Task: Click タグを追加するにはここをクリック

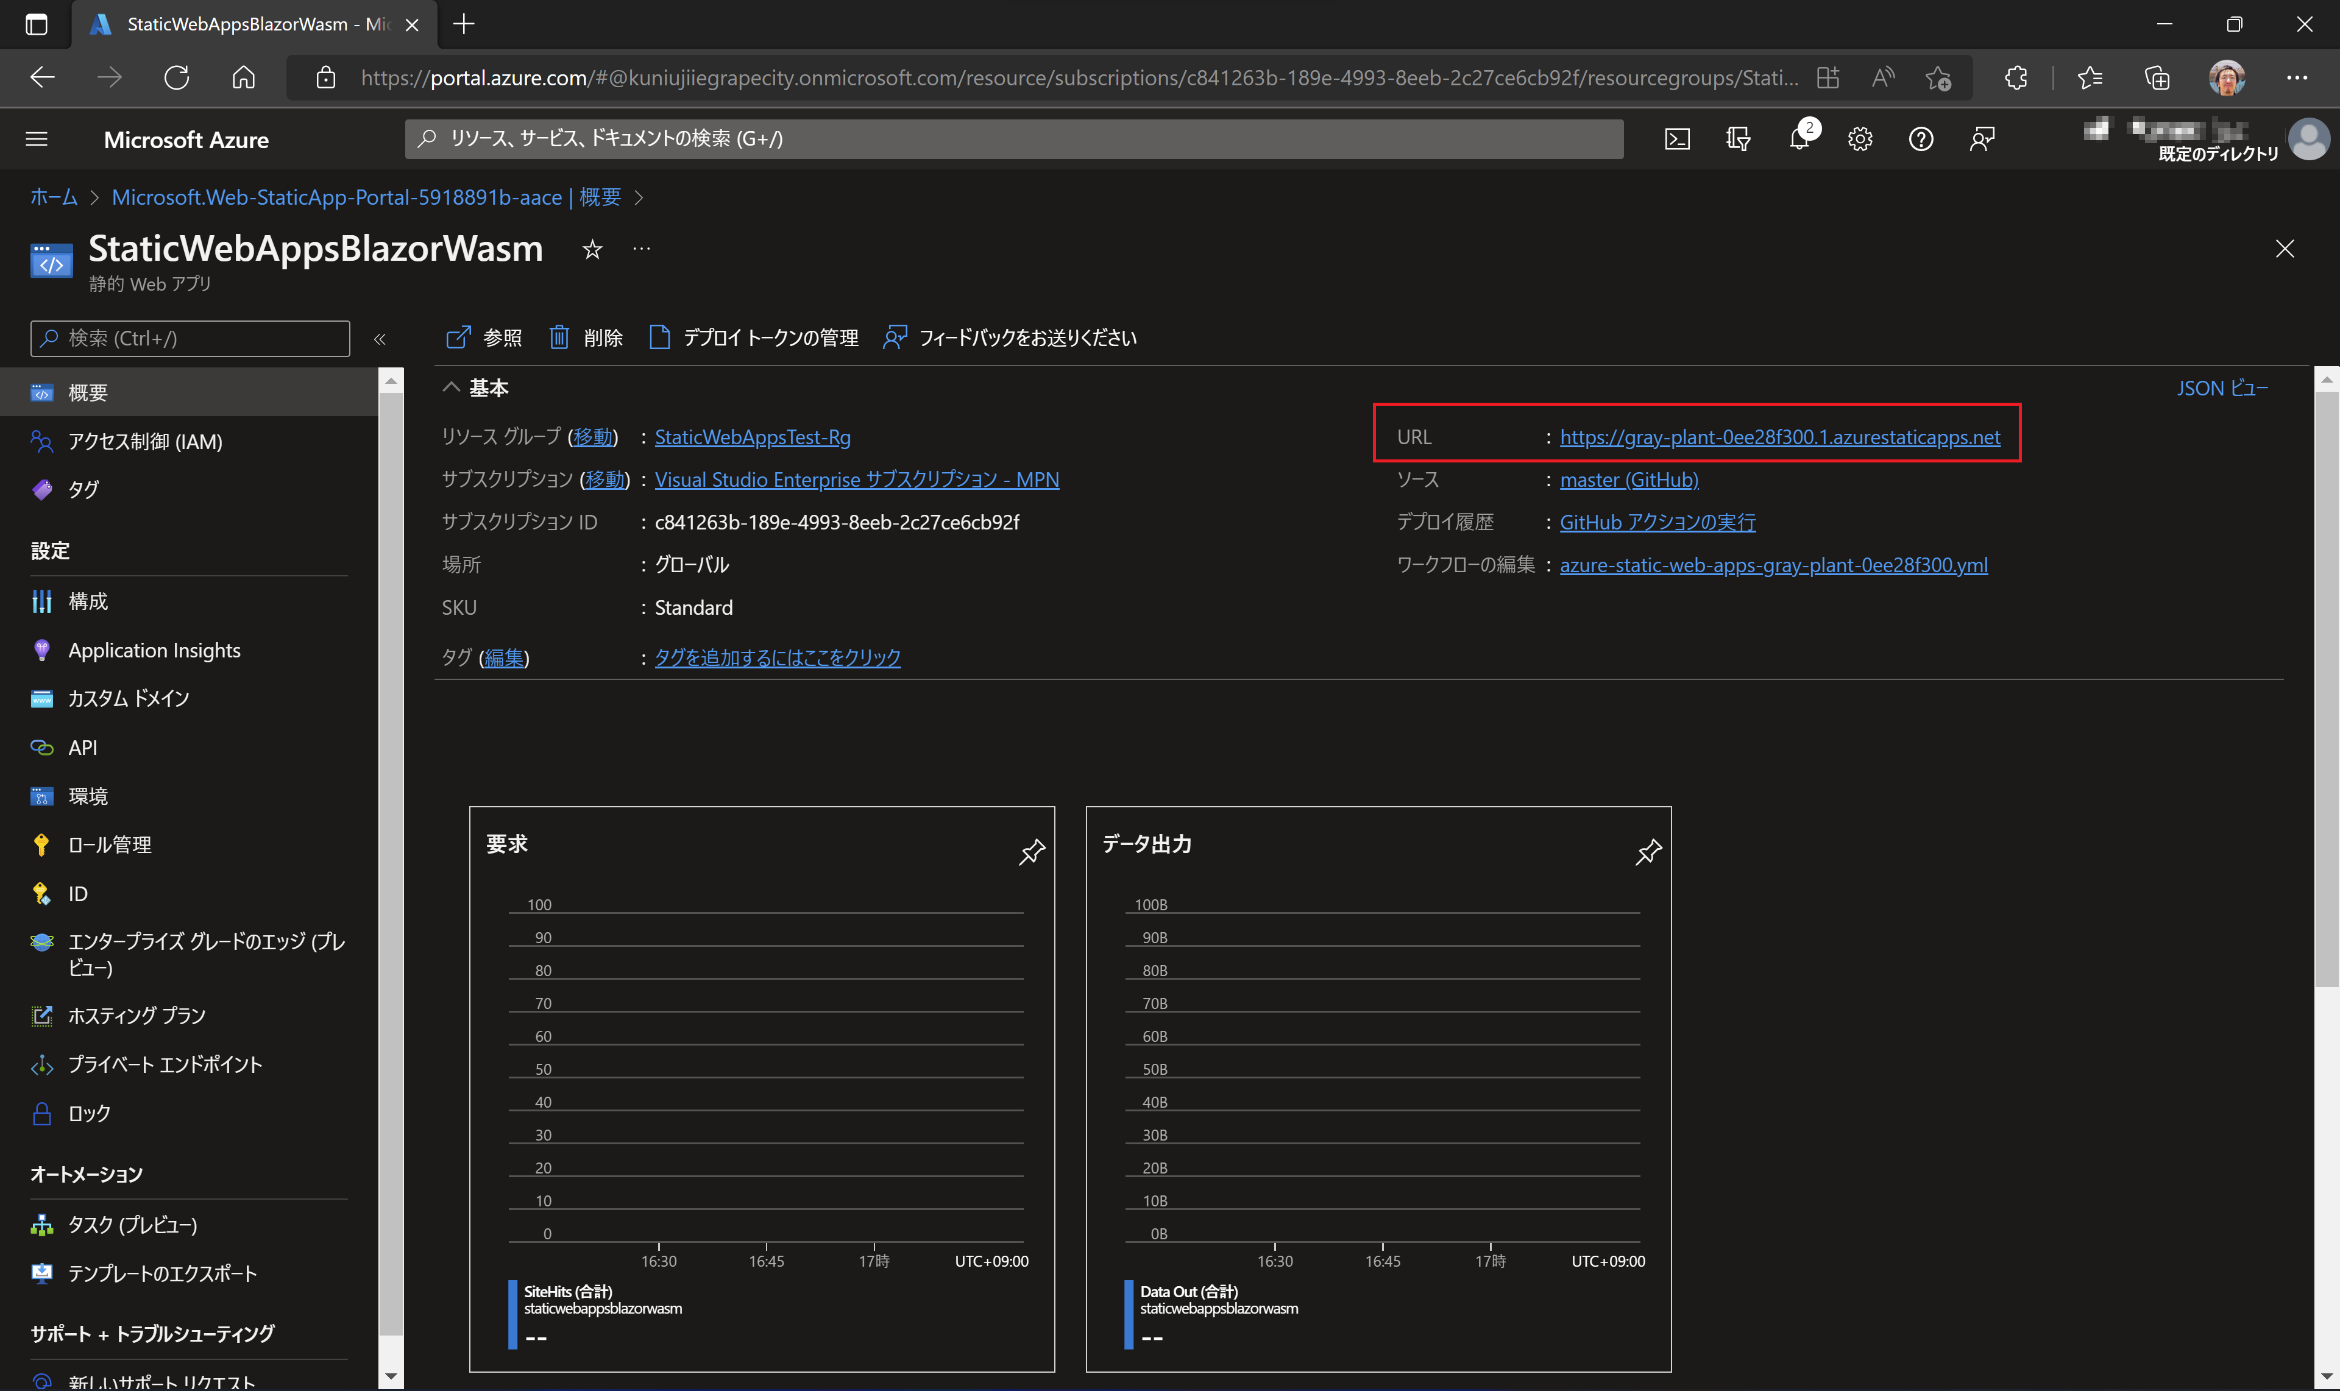Action: click(777, 657)
